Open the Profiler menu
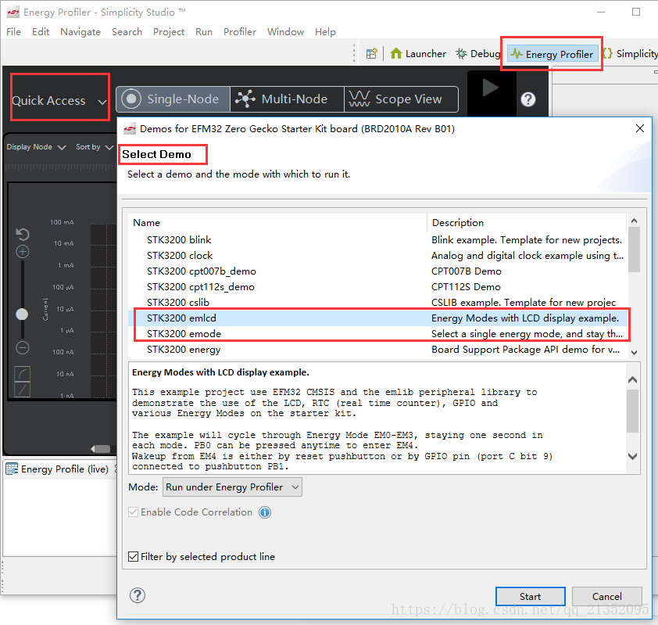The image size is (658, 625). 240,32
